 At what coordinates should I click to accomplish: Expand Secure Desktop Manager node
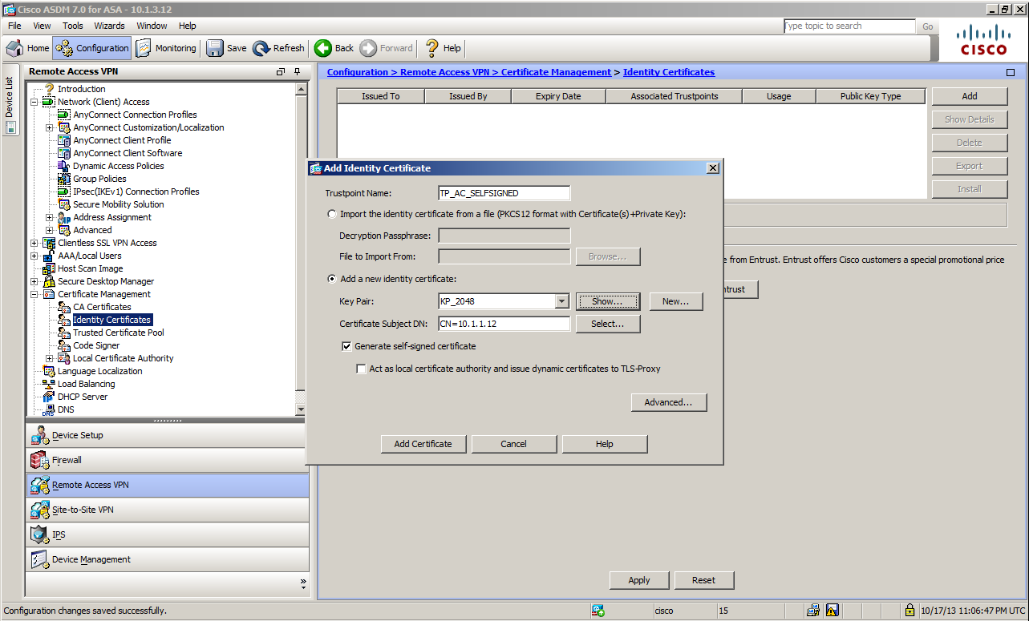34,281
